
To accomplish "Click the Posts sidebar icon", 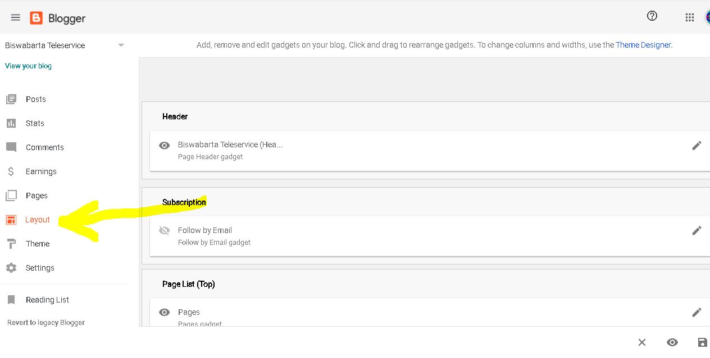I will (11, 99).
